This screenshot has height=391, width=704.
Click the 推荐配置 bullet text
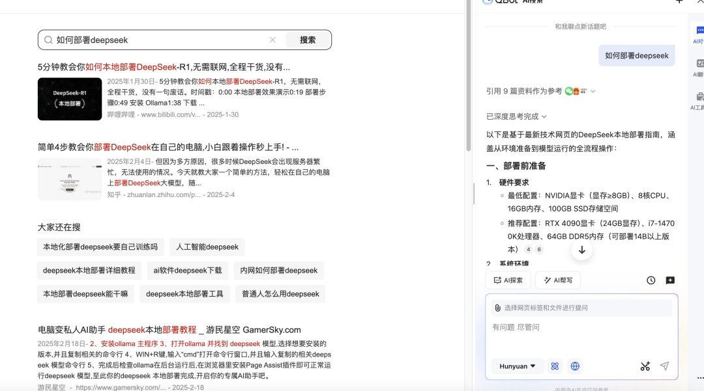click(x=591, y=236)
